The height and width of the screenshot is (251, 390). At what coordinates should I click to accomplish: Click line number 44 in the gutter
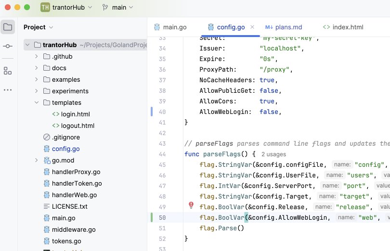(x=162, y=154)
